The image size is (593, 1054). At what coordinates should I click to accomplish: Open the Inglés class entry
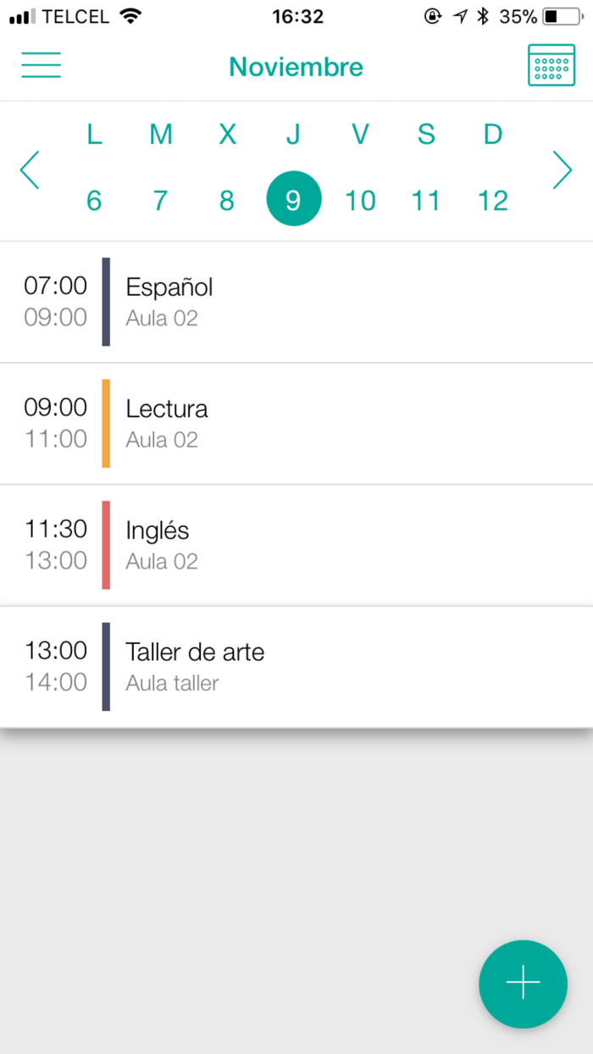pyautogui.click(x=296, y=545)
